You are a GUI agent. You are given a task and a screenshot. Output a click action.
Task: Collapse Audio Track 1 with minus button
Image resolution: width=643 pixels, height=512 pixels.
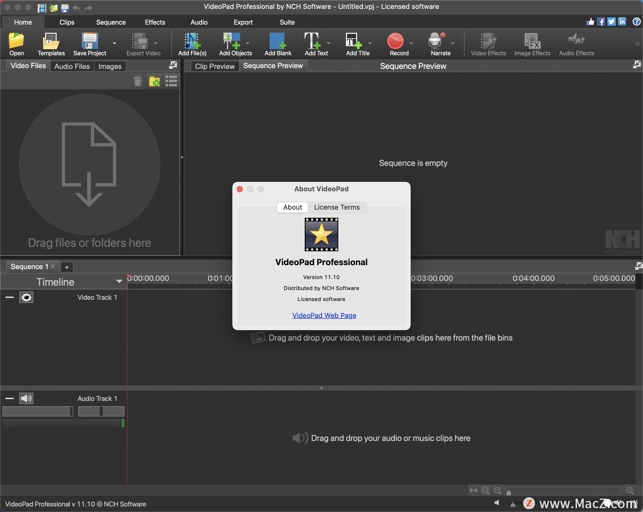pyautogui.click(x=9, y=398)
